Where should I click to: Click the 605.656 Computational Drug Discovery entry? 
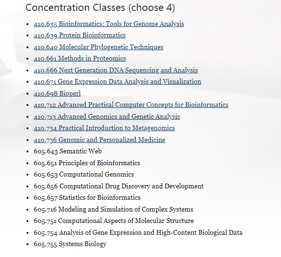tap(118, 186)
